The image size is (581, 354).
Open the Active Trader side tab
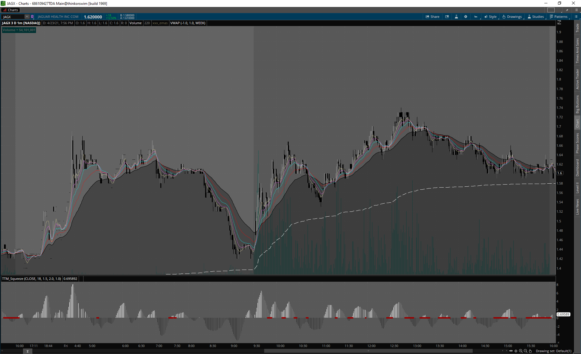click(577, 79)
